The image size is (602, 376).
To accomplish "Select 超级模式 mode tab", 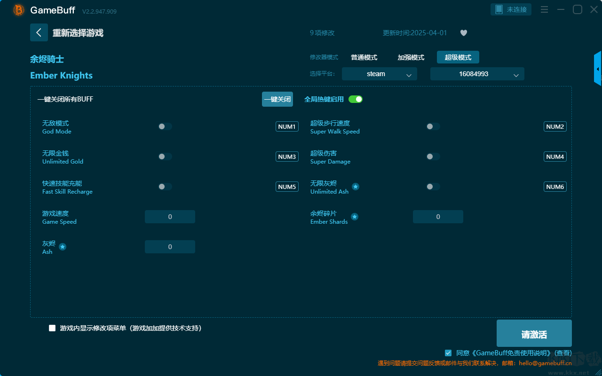I will point(458,57).
